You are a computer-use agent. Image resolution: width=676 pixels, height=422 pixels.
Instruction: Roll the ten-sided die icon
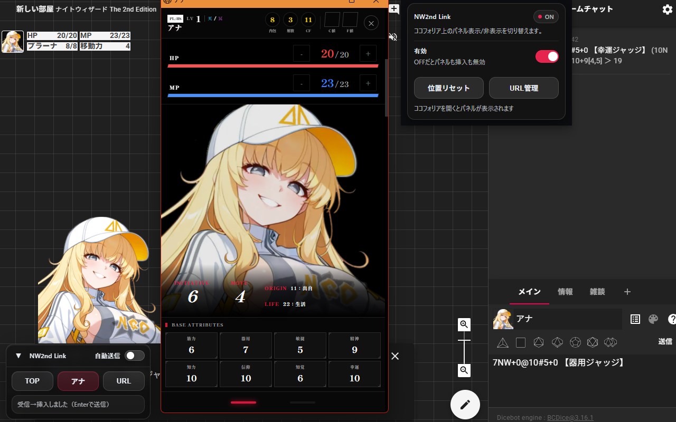click(x=557, y=343)
